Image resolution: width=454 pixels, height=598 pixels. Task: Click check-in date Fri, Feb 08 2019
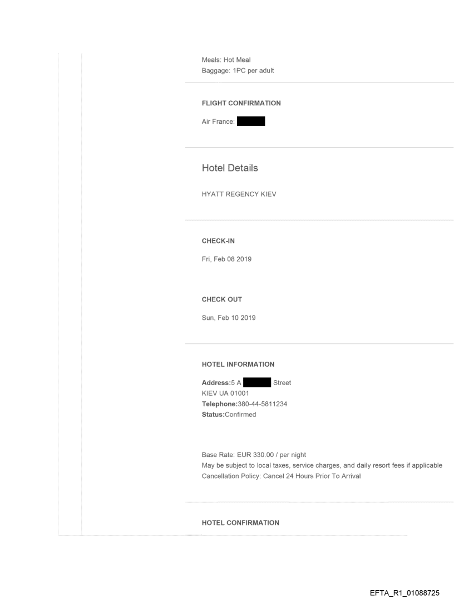[x=226, y=259]
